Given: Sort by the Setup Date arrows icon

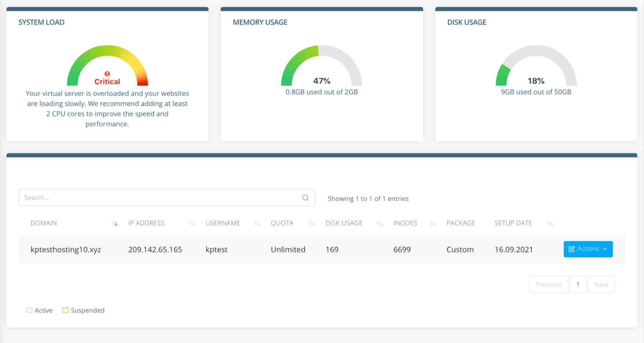Looking at the screenshot, I should click(550, 224).
